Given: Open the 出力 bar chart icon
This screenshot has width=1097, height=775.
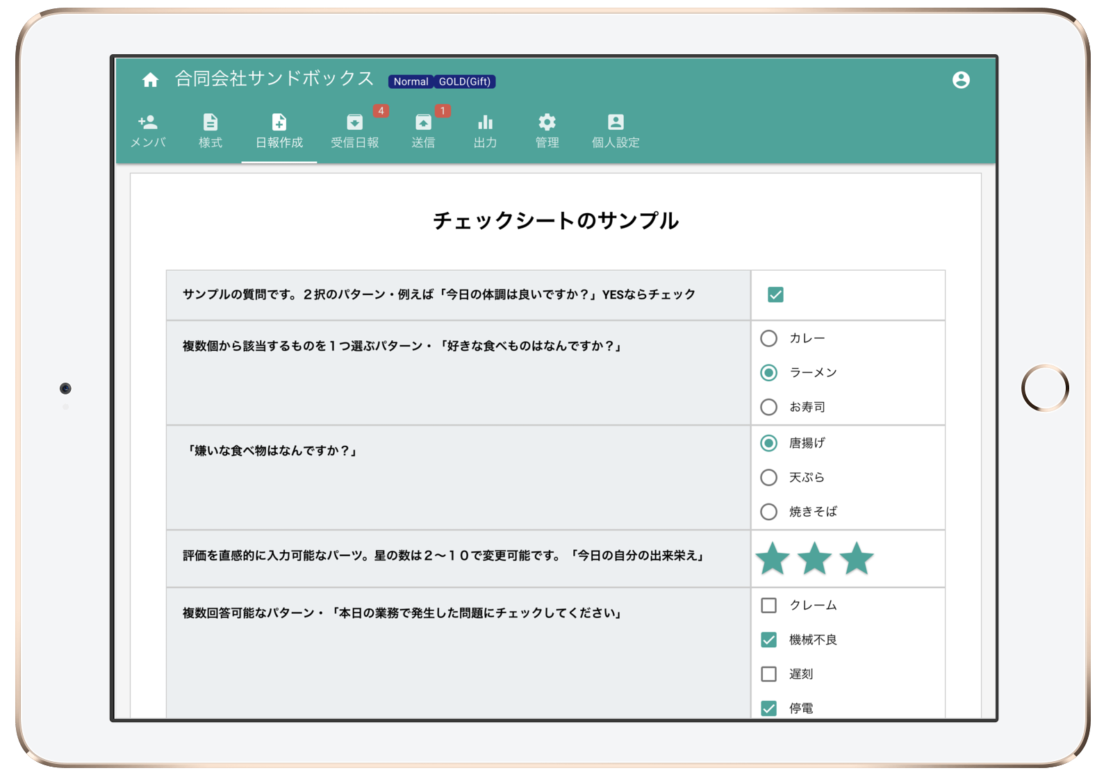Looking at the screenshot, I should coord(485,122).
